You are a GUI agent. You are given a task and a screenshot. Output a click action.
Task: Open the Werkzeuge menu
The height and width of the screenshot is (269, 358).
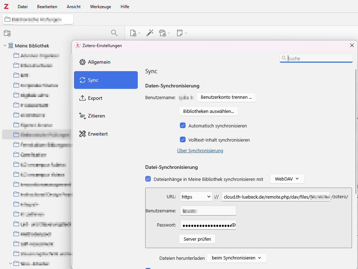tap(100, 7)
